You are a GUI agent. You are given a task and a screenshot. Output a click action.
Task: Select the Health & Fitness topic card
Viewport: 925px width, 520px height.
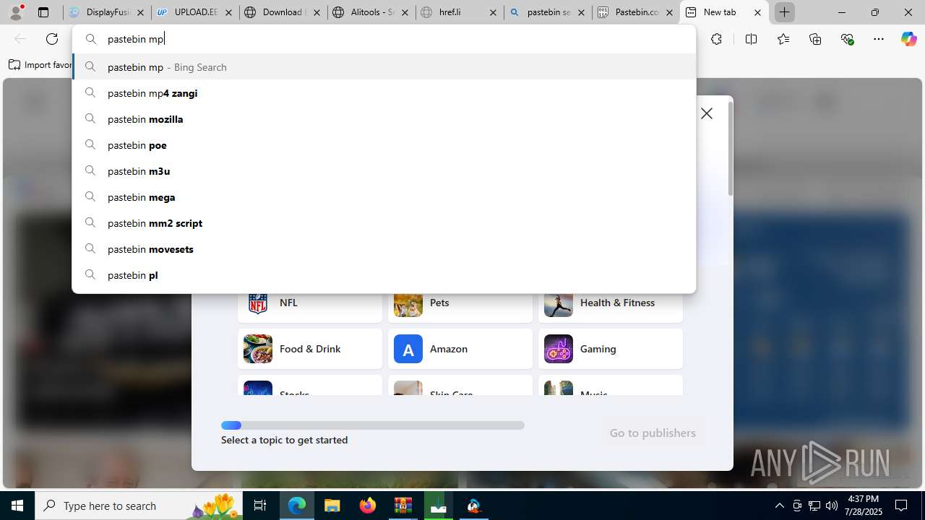pyautogui.click(x=611, y=306)
